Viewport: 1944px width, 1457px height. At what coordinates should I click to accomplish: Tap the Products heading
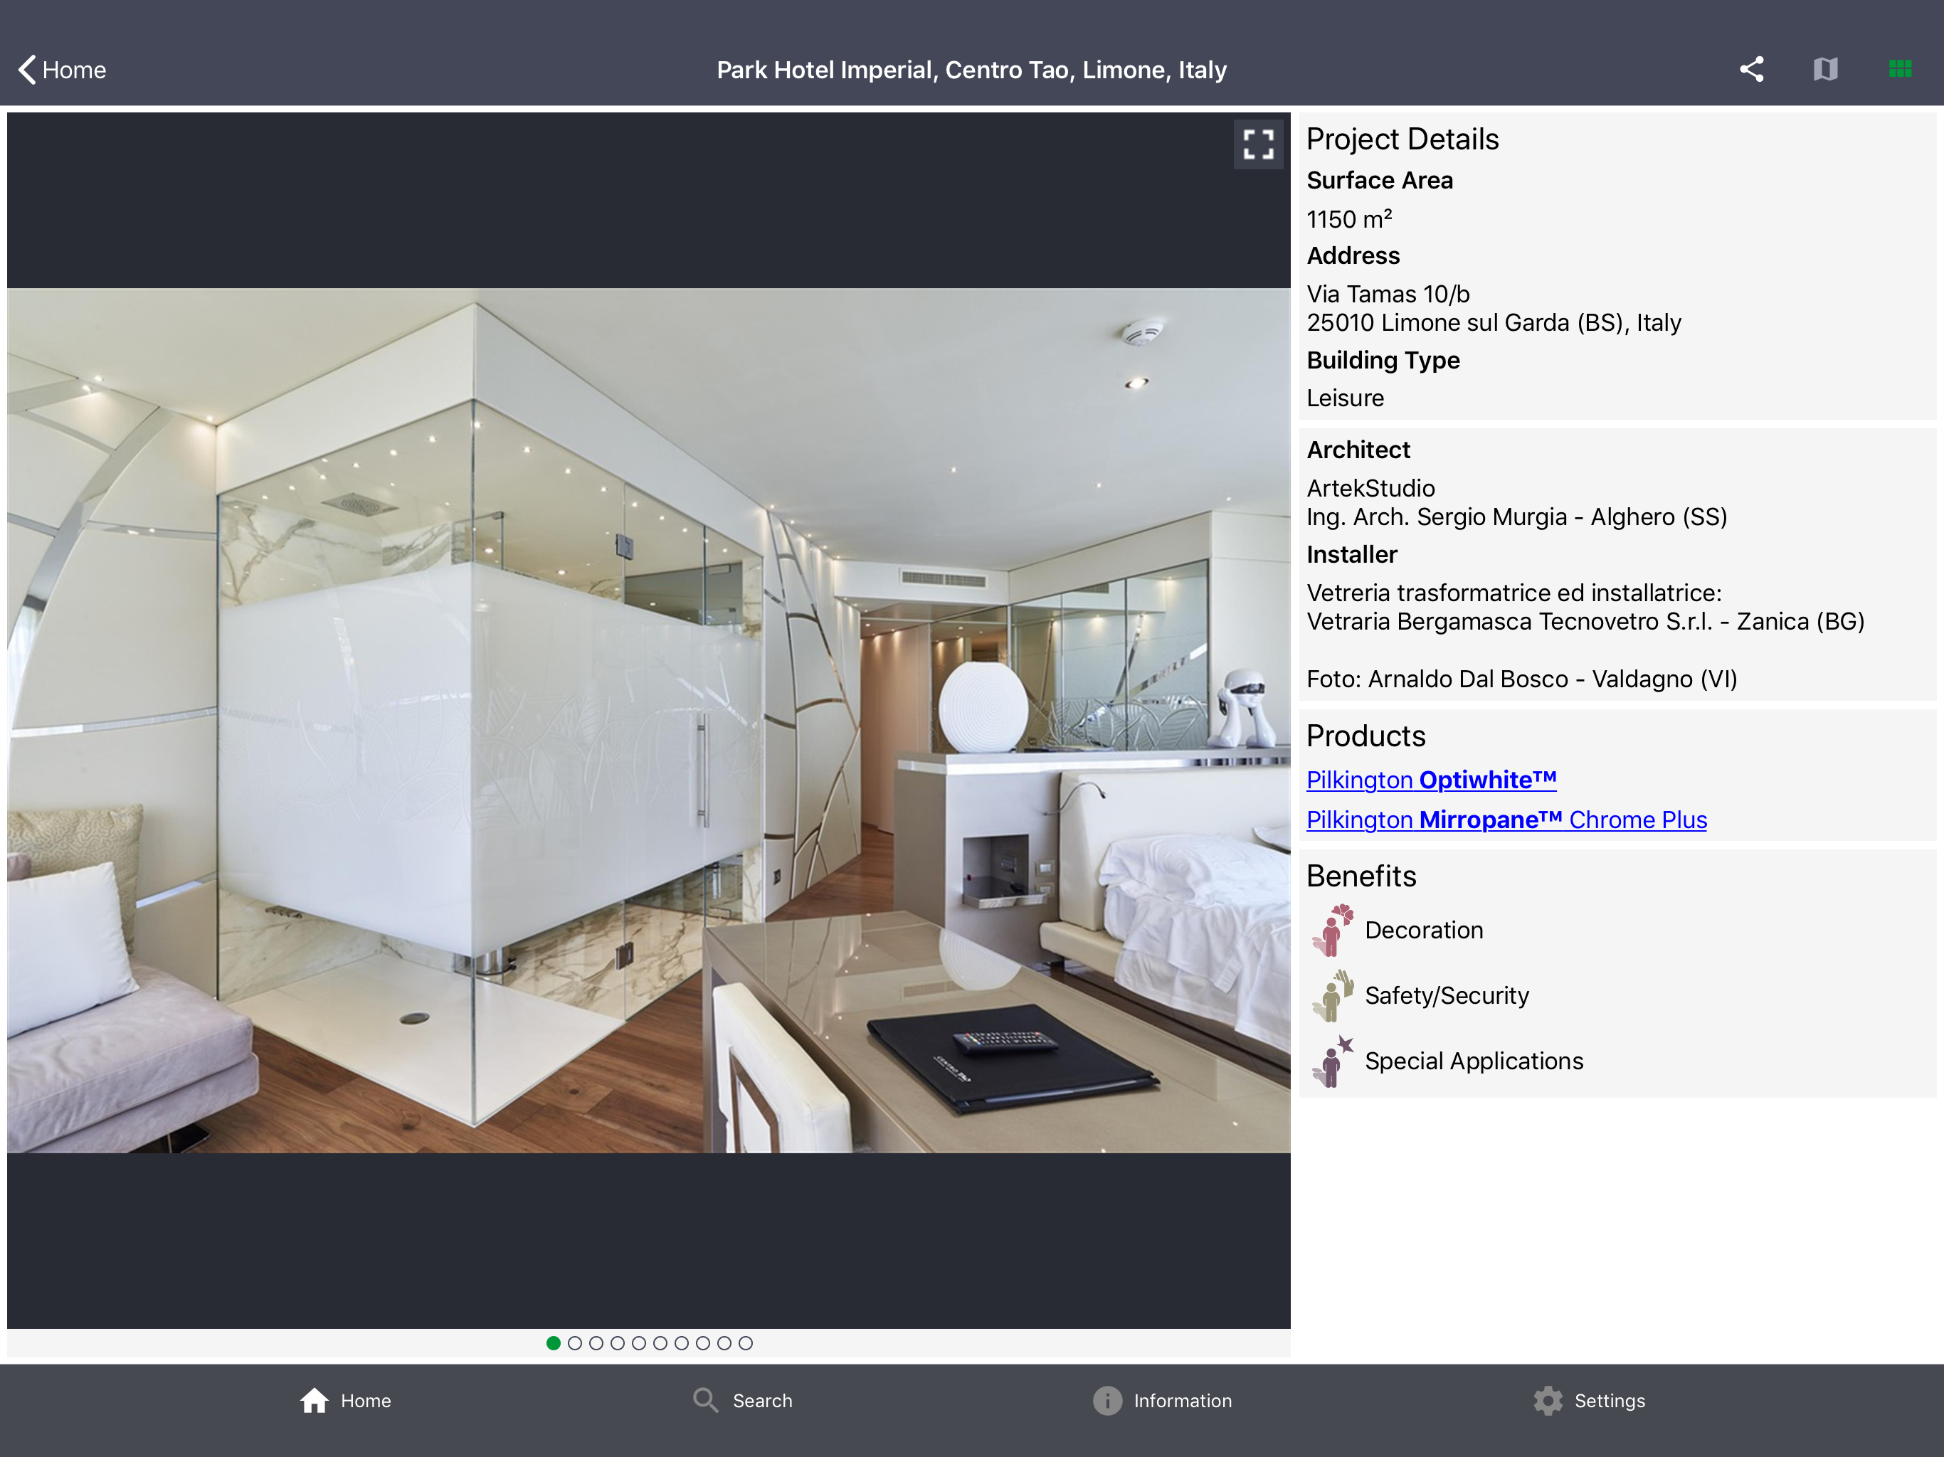[x=1365, y=736]
